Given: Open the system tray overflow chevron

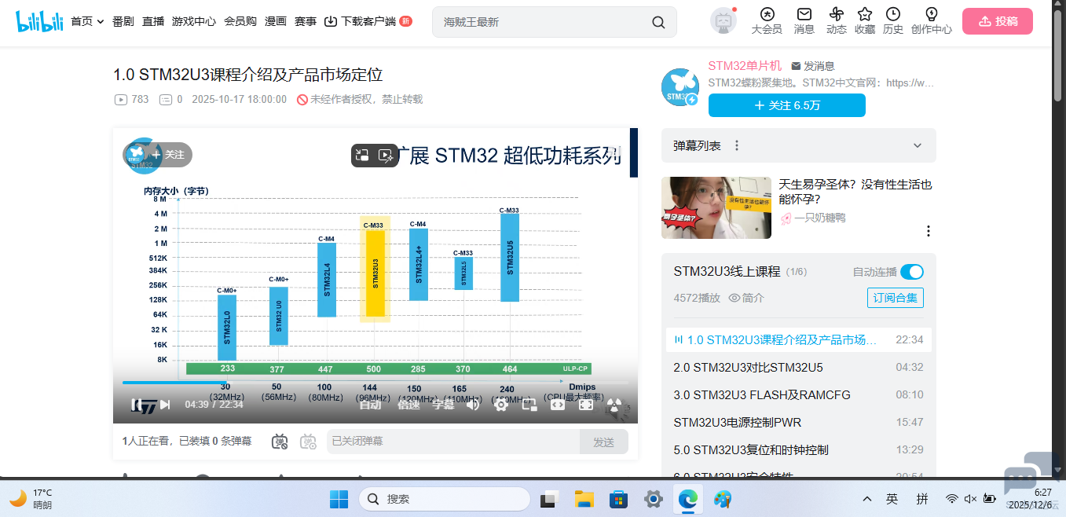Looking at the screenshot, I should pos(867,499).
